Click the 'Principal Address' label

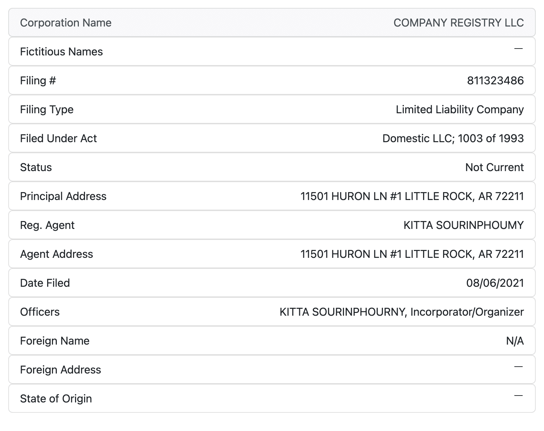pos(63,196)
